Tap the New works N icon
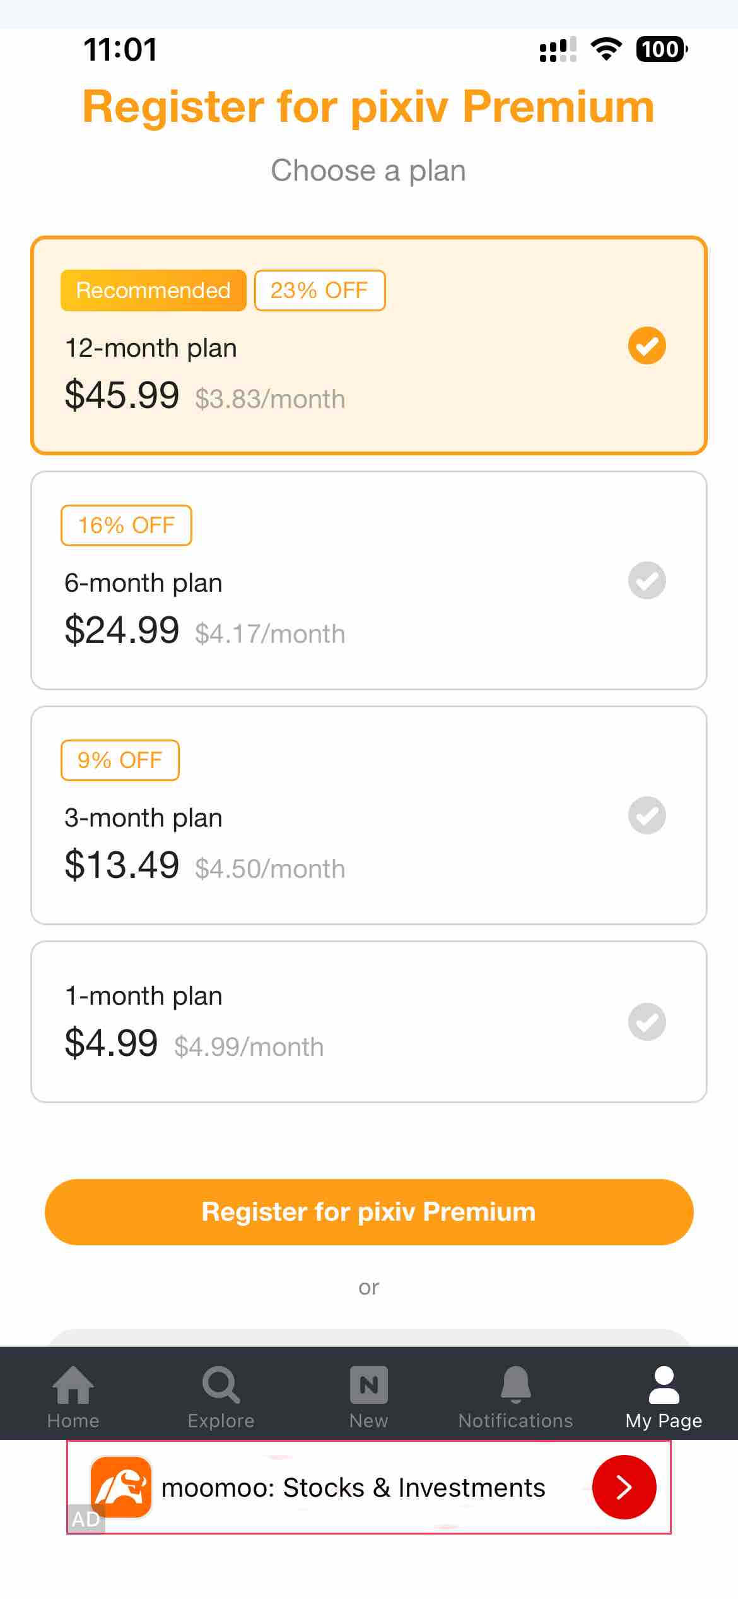Screen dimensions: 738x1599 coord(369,1386)
